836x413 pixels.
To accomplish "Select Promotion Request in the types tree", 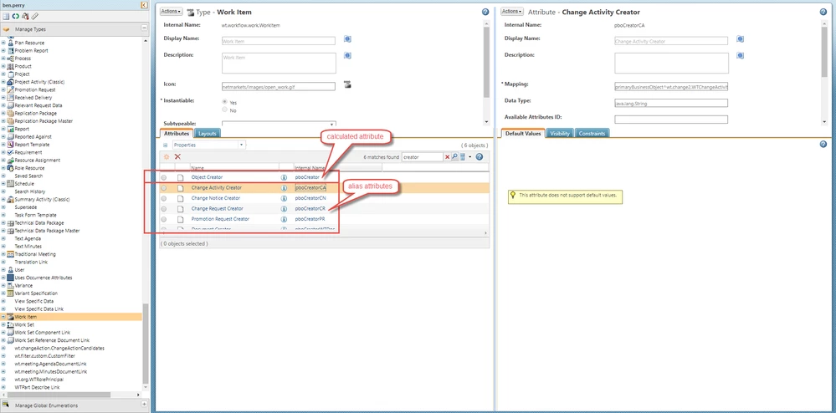I will (x=34, y=89).
